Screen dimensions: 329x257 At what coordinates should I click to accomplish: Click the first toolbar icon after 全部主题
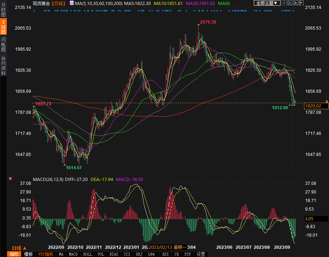click(284, 3)
